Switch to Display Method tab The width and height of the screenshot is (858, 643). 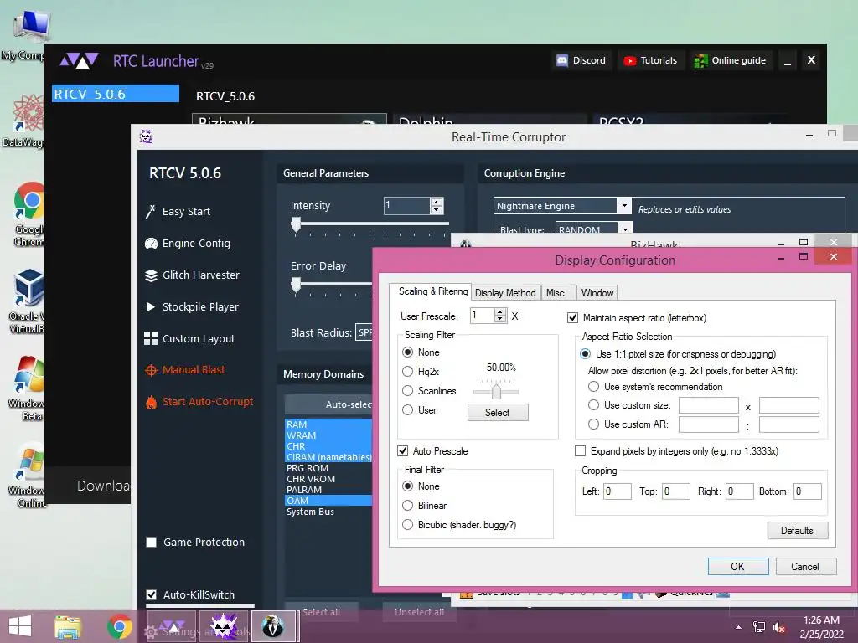coord(505,293)
